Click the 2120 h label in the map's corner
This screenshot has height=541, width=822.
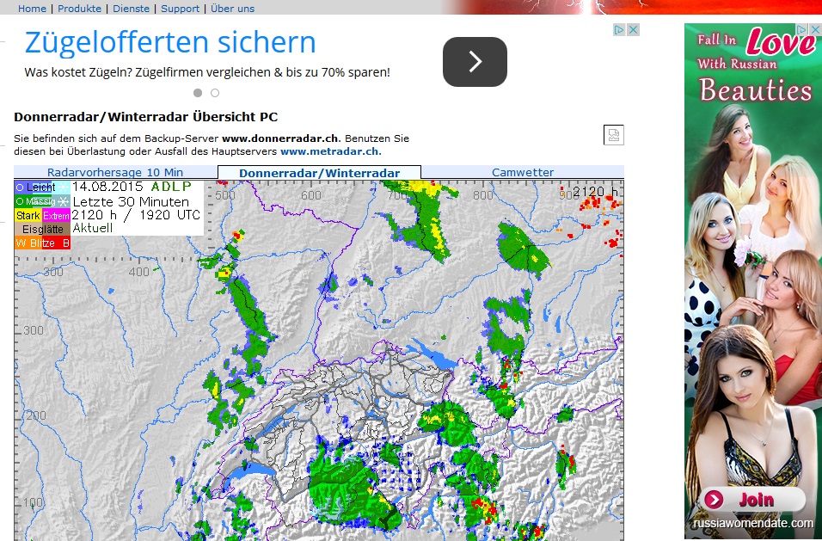pyautogui.click(x=596, y=192)
